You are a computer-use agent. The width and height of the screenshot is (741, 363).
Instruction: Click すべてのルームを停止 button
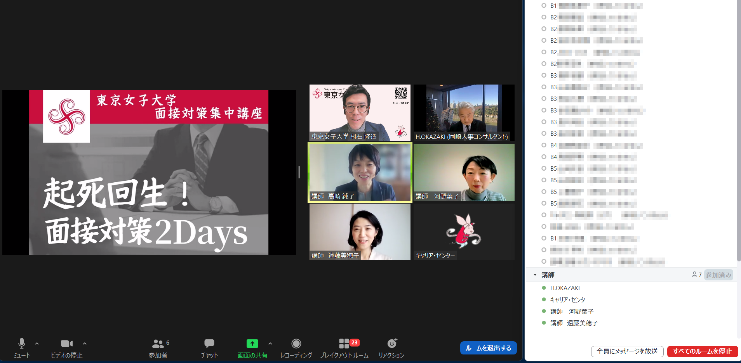click(702, 351)
